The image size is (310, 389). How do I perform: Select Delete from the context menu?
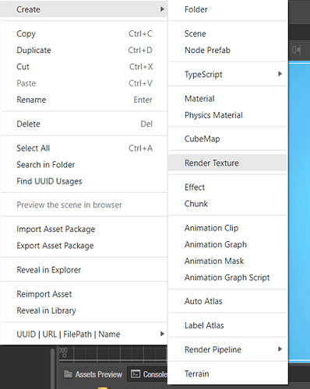(x=83, y=124)
